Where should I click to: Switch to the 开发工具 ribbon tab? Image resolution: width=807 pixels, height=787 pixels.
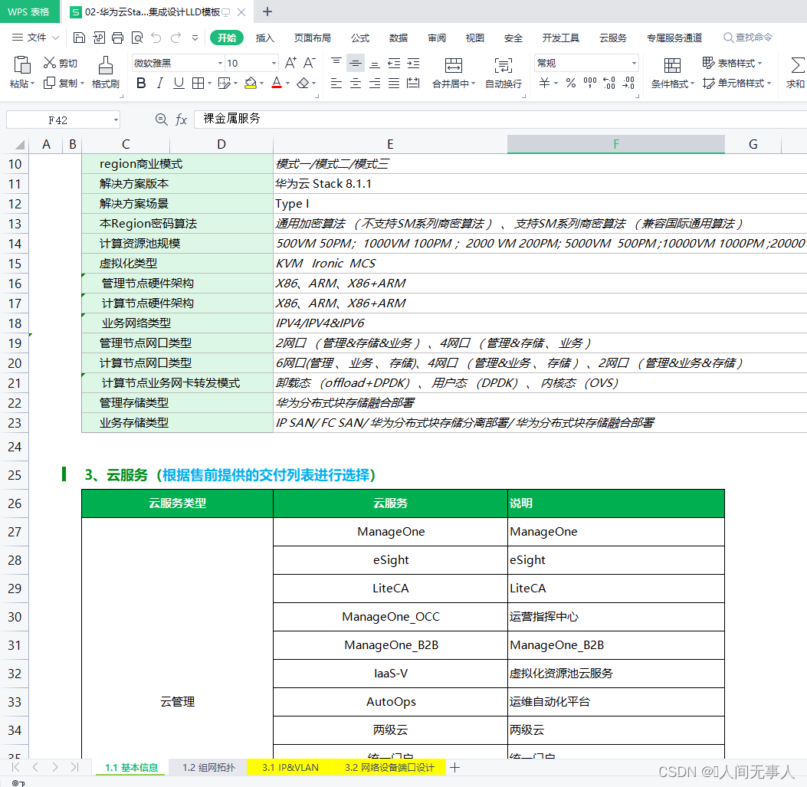pos(561,38)
